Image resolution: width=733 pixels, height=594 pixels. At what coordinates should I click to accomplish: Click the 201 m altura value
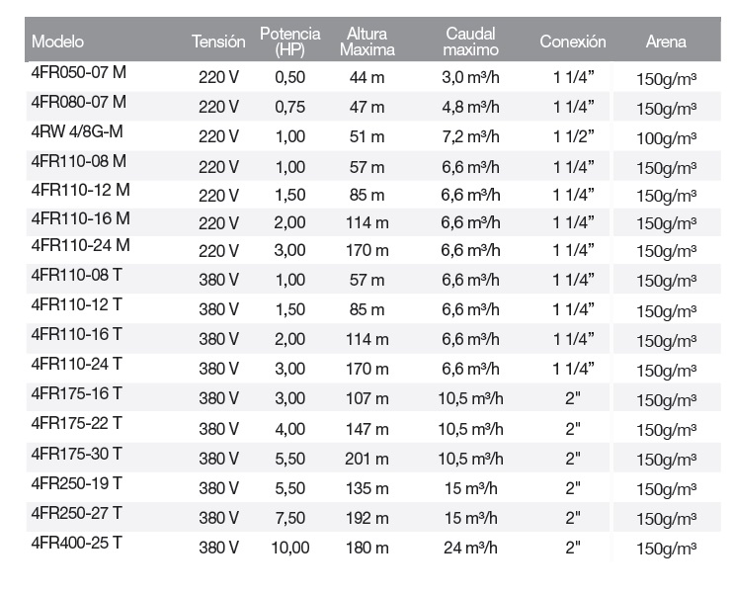[366, 459]
